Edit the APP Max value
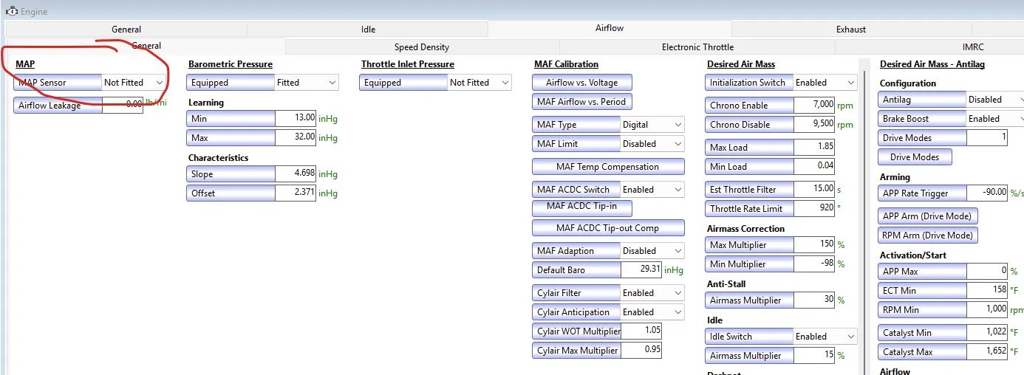 (x=987, y=272)
